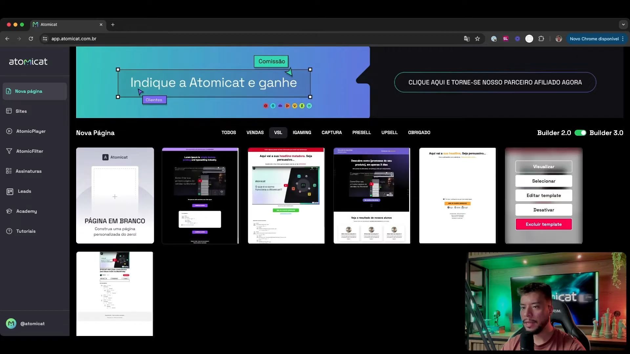Select the white minimal headline template thumbnail
Screen dimensions: 630x354
tap(457, 195)
